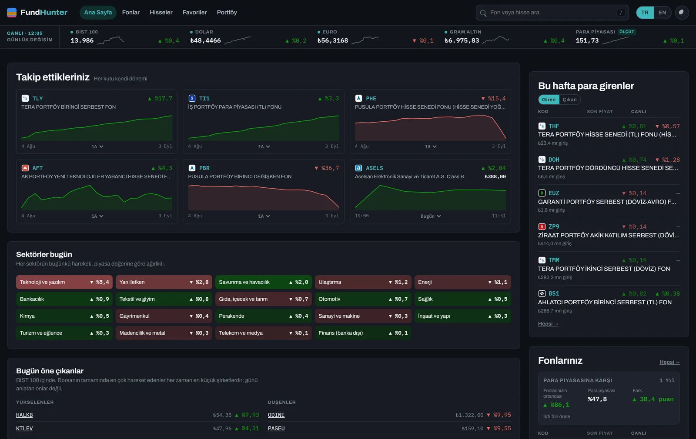Click the ÖLÇÜT badge in ticker
This screenshot has width=696, height=439.
[x=627, y=32]
